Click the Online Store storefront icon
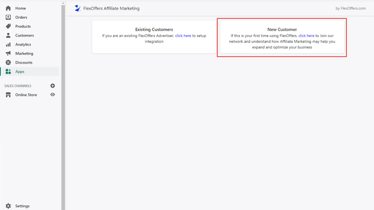 click(x=8, y=95)
